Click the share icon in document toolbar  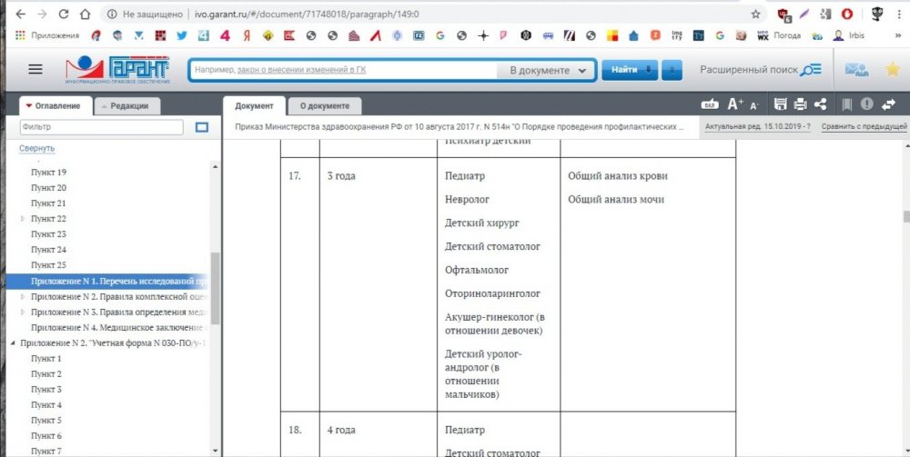[x=820, y=104]
